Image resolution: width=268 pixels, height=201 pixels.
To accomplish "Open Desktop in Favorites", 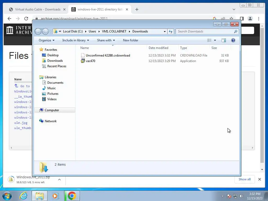I will tap(53, 55).
